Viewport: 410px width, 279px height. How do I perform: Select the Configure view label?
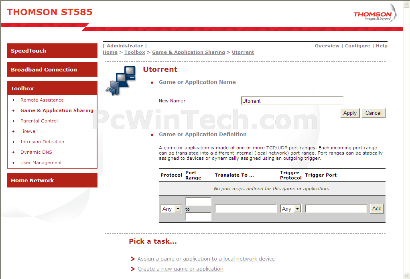(x=358, y=46)
